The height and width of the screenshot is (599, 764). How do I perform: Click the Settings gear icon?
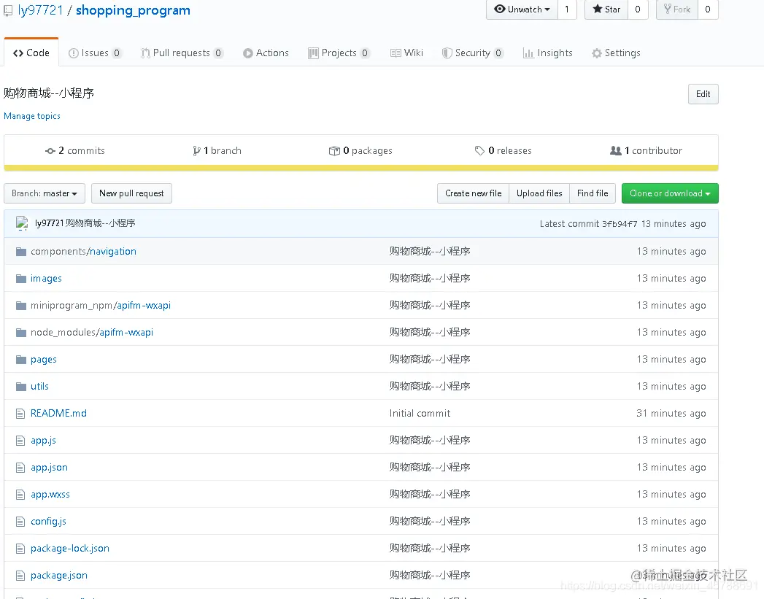(x=596, y=53)
